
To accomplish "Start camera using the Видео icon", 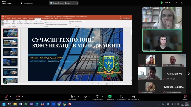I will click(18, 97).
